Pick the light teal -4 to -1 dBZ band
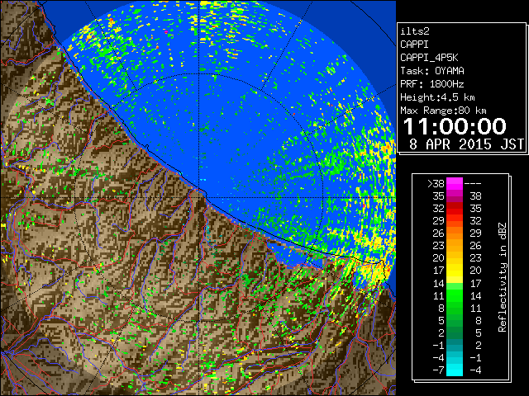This screenshot has width=529, height=396. [455, 358]
